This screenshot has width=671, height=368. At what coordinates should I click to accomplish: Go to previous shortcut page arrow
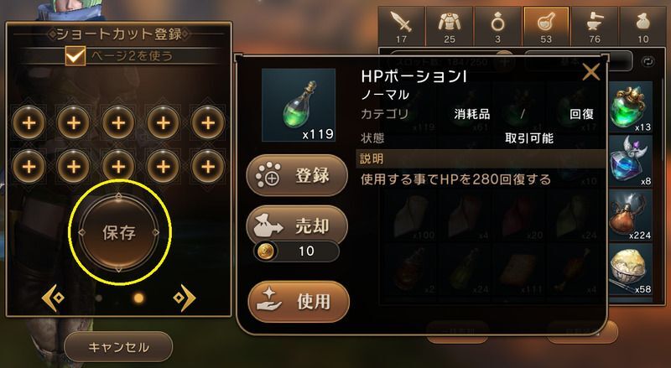point(54,298)
